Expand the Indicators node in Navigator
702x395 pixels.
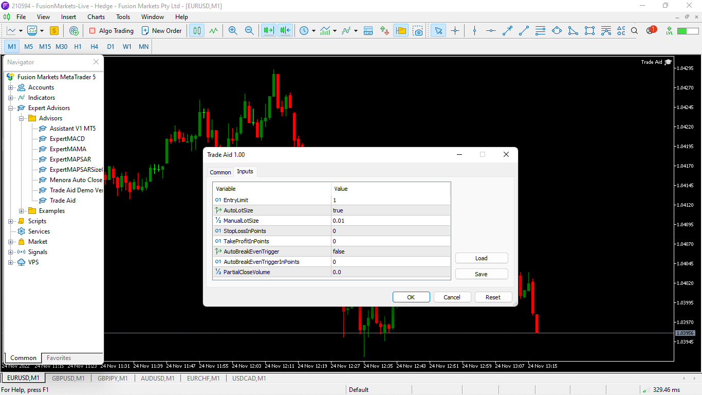click(x=10, y=98)
